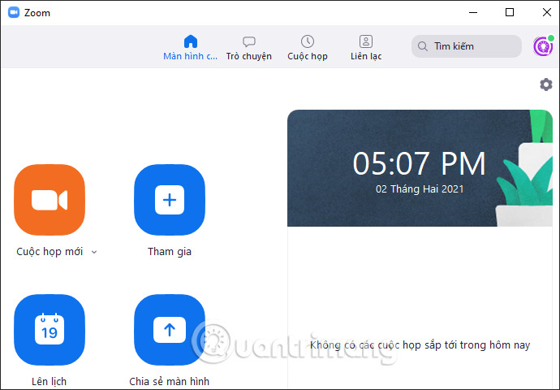Open the Trò chuyện tab
Screen dimensions: 560x390
pyautogui.click(x=249, y=48)
